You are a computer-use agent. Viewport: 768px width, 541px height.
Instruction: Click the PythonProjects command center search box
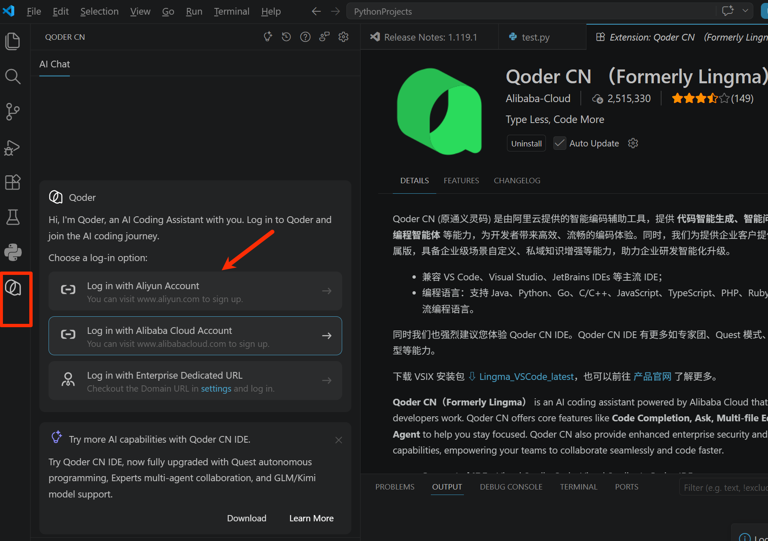(x=531, y=11)
